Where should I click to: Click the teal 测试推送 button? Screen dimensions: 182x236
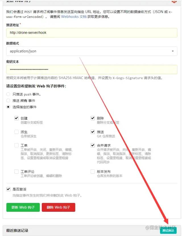click(168, 230)
